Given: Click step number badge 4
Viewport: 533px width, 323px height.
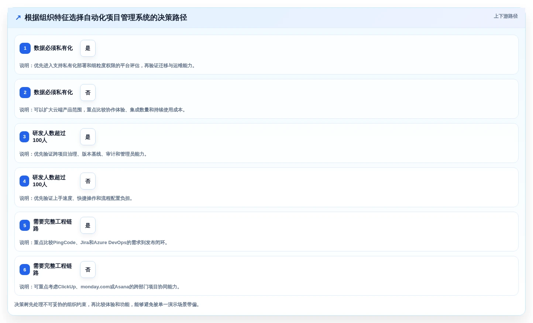Looking at the screenshot, I should coord(24,181).
